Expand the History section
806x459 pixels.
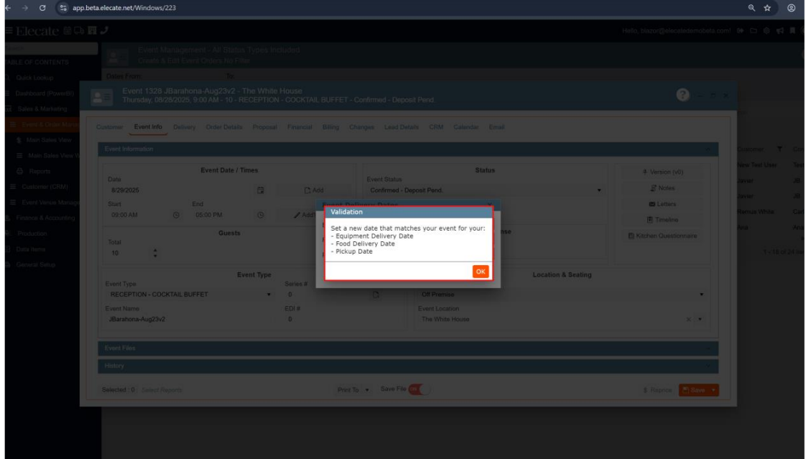point(708,366)
